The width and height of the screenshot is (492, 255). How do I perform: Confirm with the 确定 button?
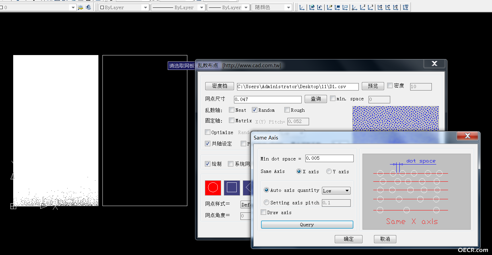coord(349,239)
